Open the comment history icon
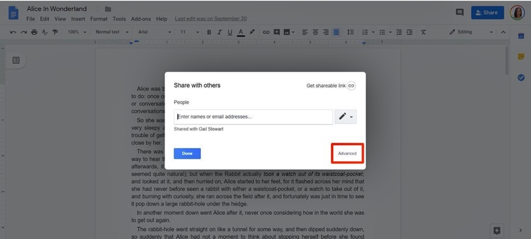This screenshot has height=239, width=531. [x=460, y=13]
